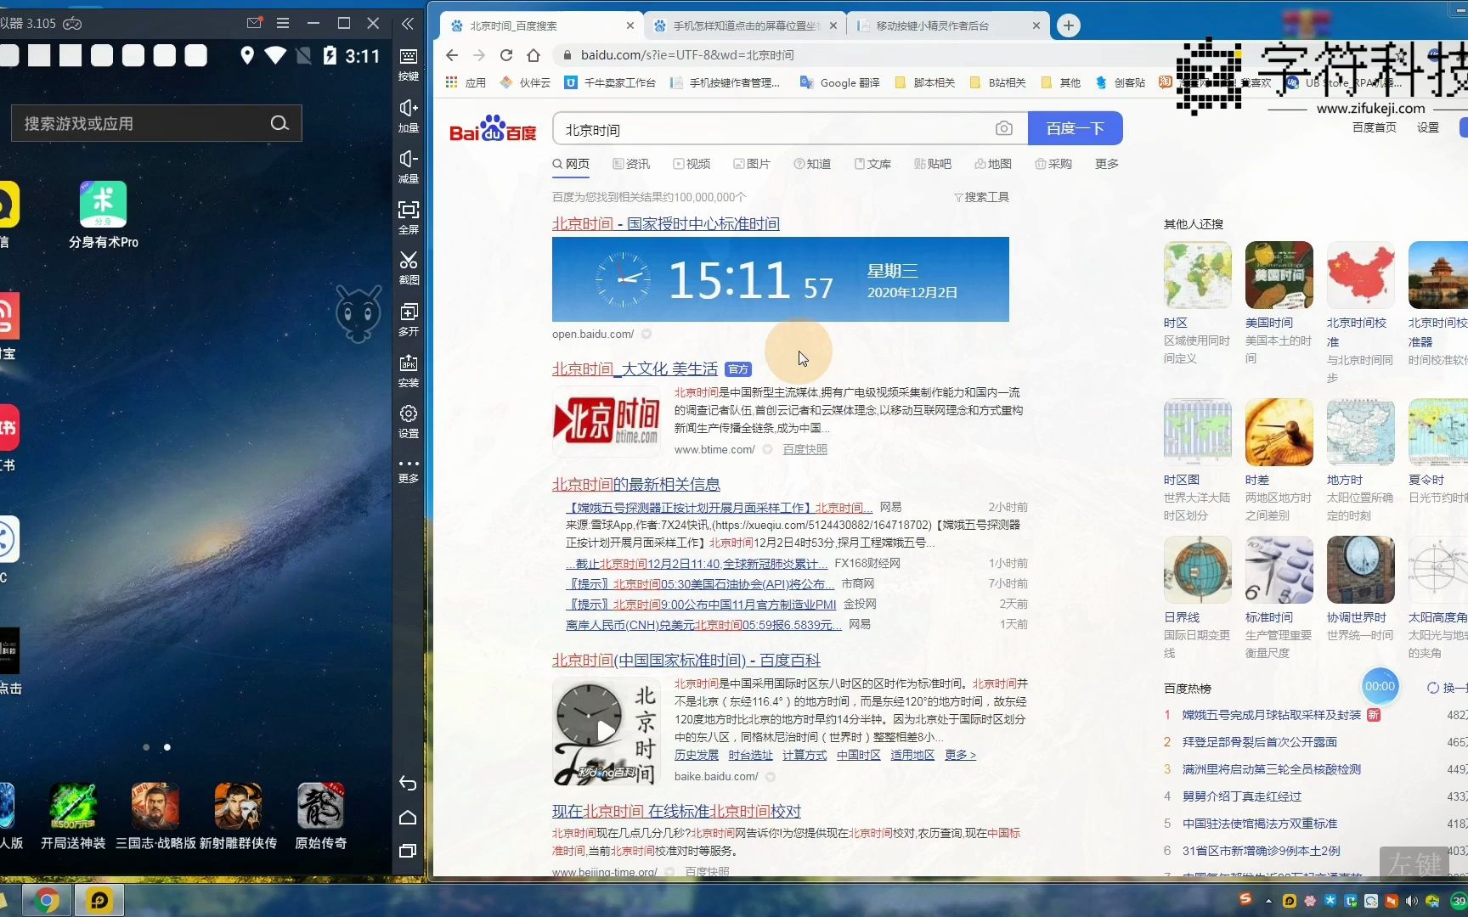Show more sidebar tools via 更多

coord(409,470)
